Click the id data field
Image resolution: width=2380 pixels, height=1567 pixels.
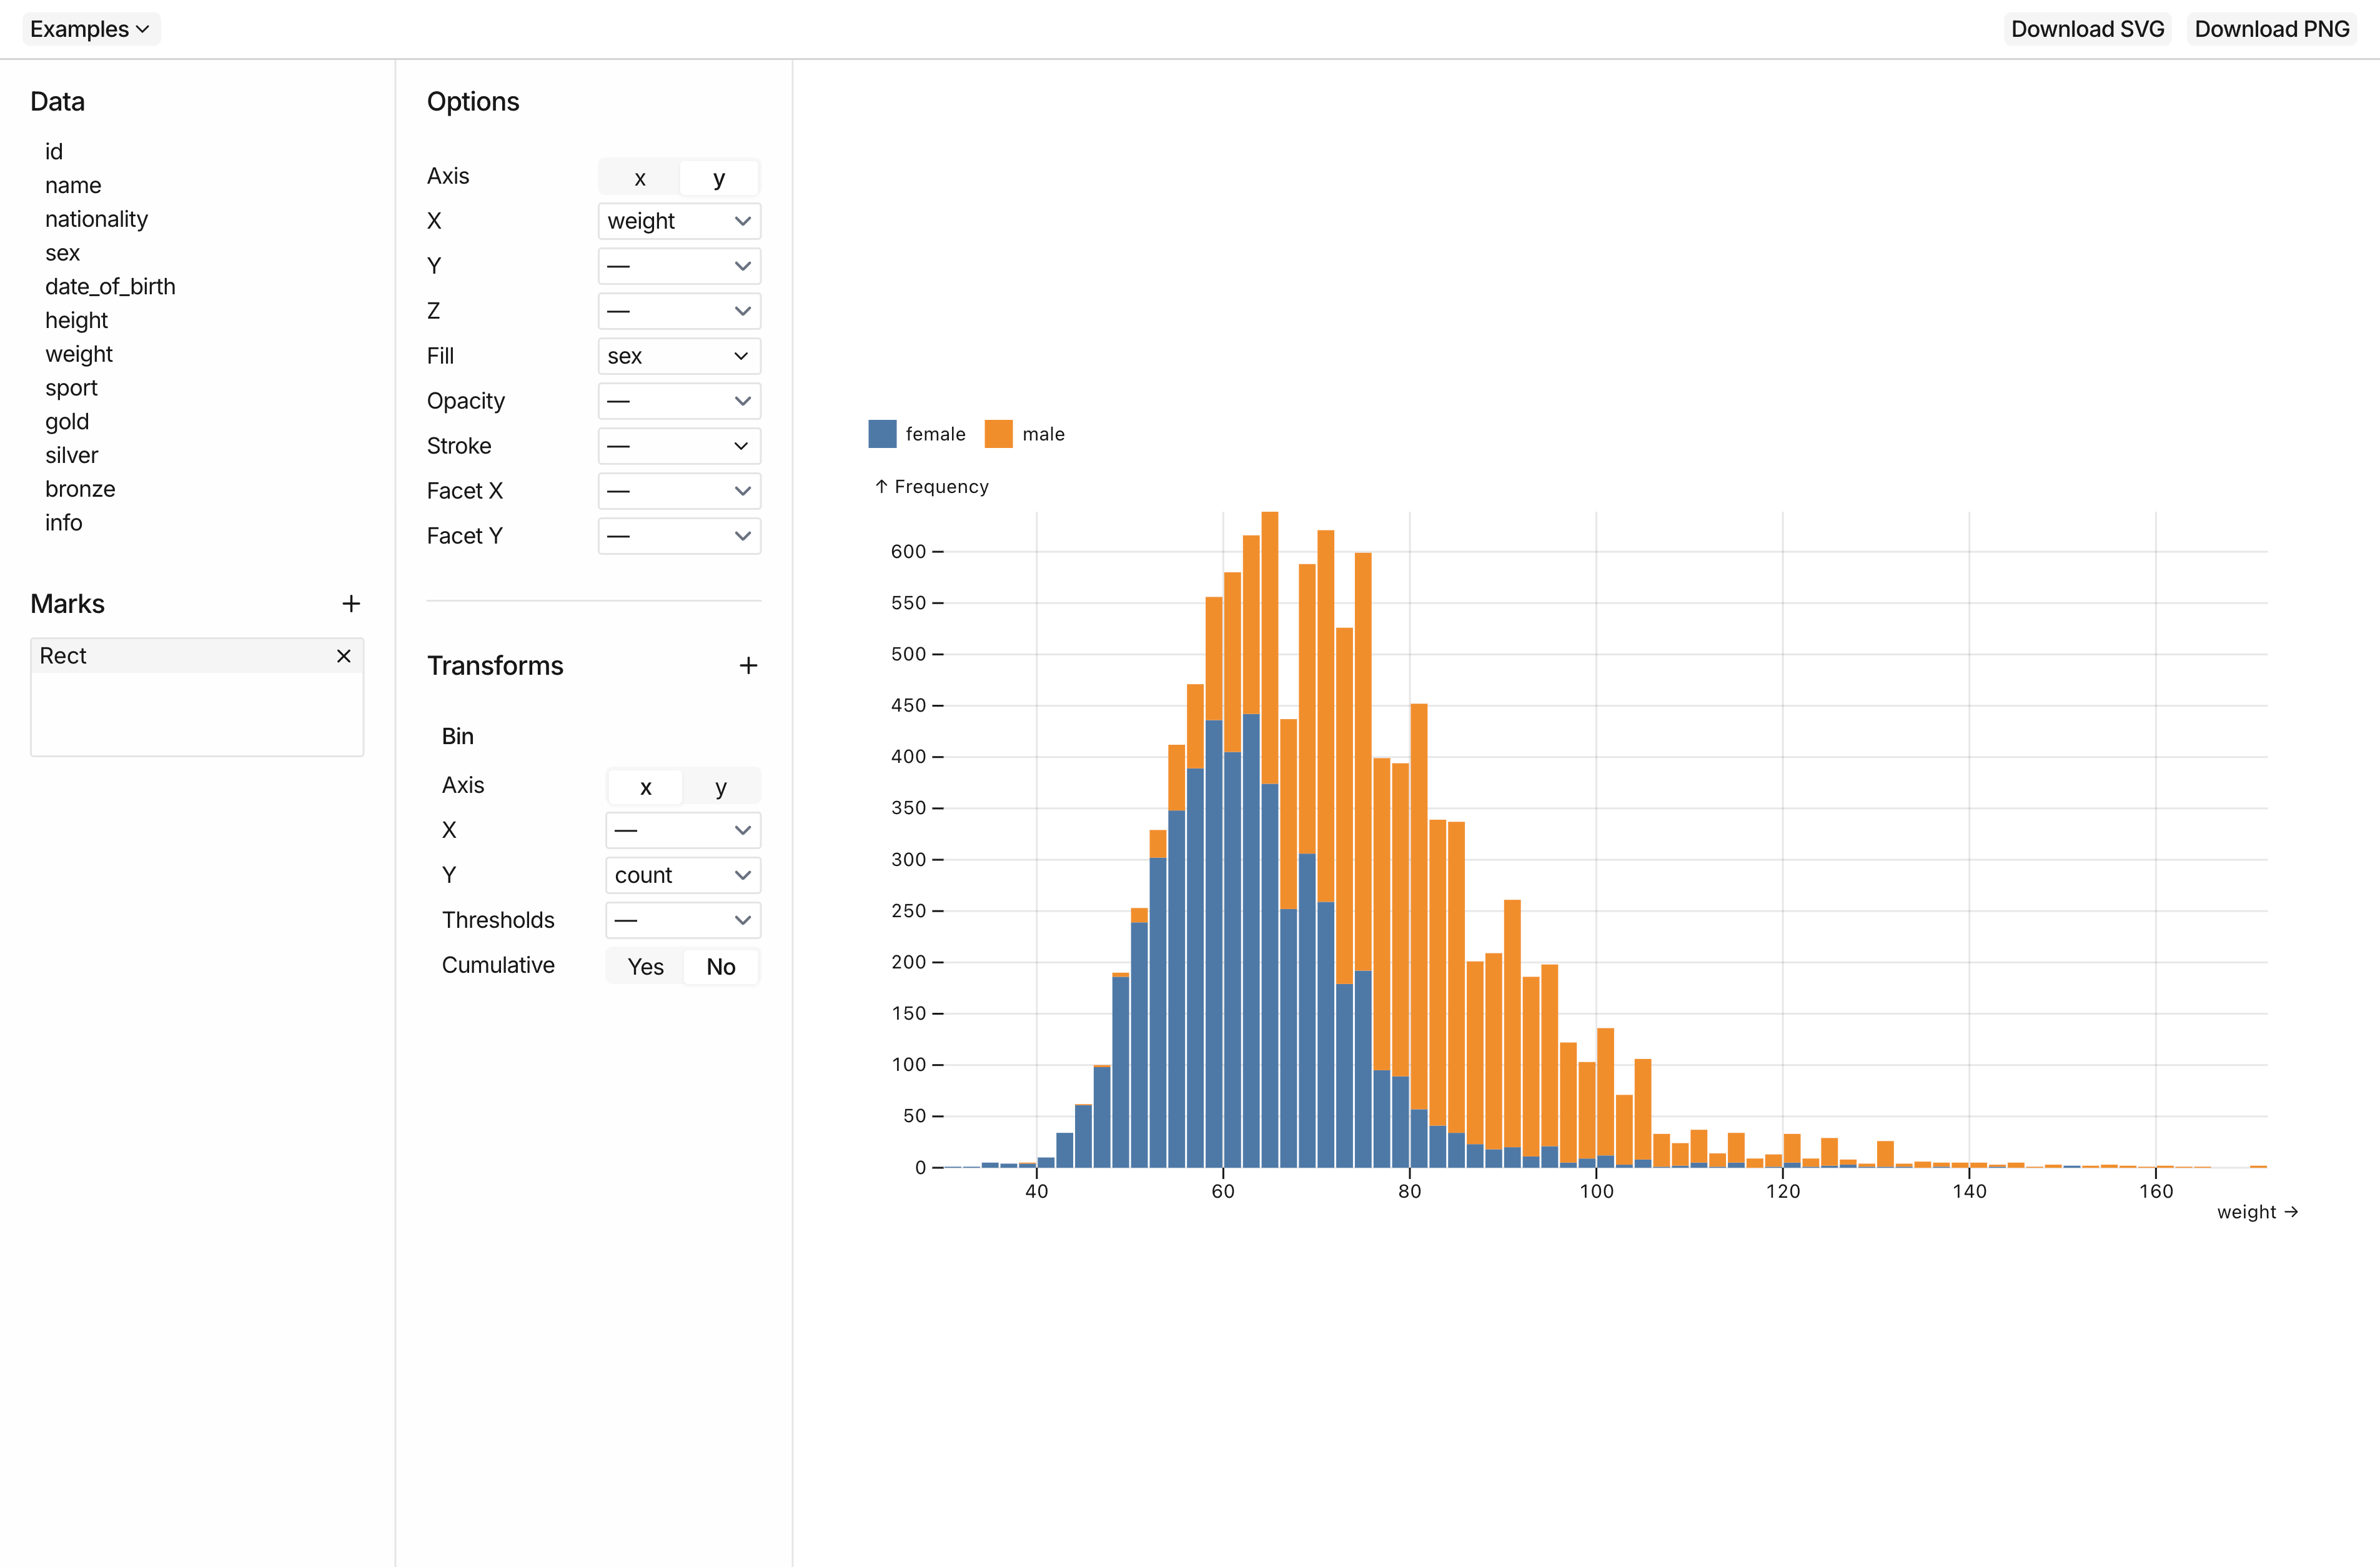(54, 151)
